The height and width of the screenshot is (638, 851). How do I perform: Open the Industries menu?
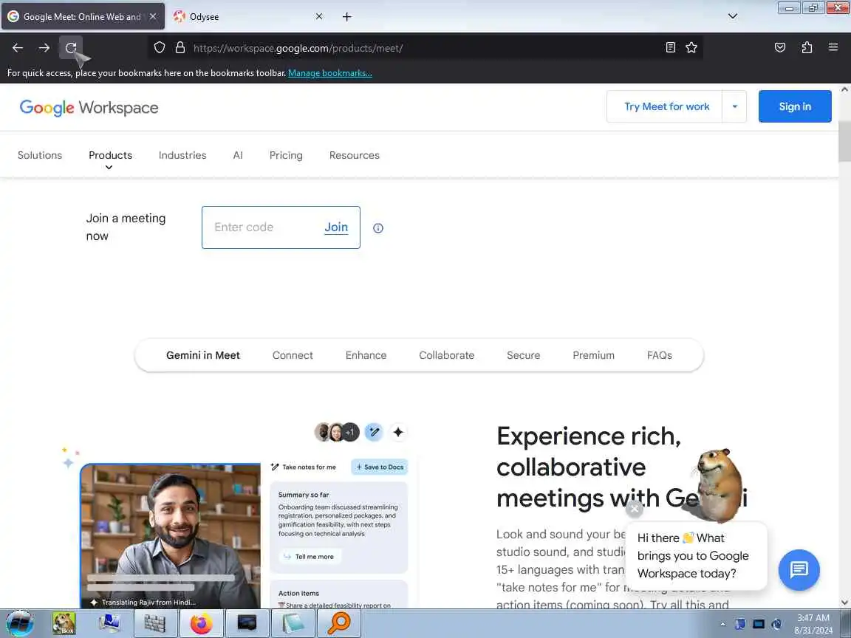point(182,155)
